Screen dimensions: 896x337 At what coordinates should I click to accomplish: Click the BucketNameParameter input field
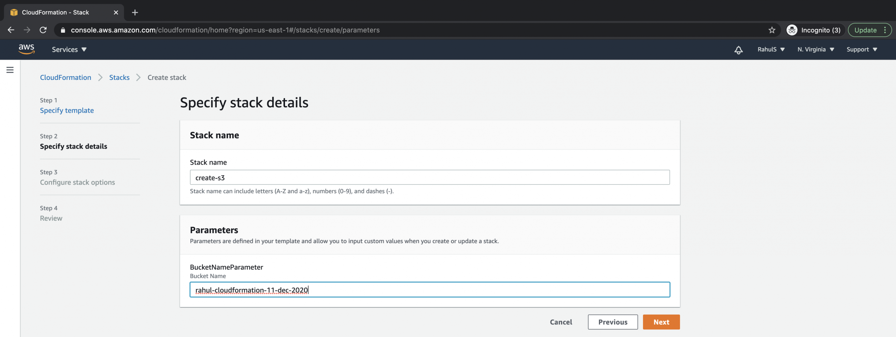pyautogui.click(x=430, y=290)
